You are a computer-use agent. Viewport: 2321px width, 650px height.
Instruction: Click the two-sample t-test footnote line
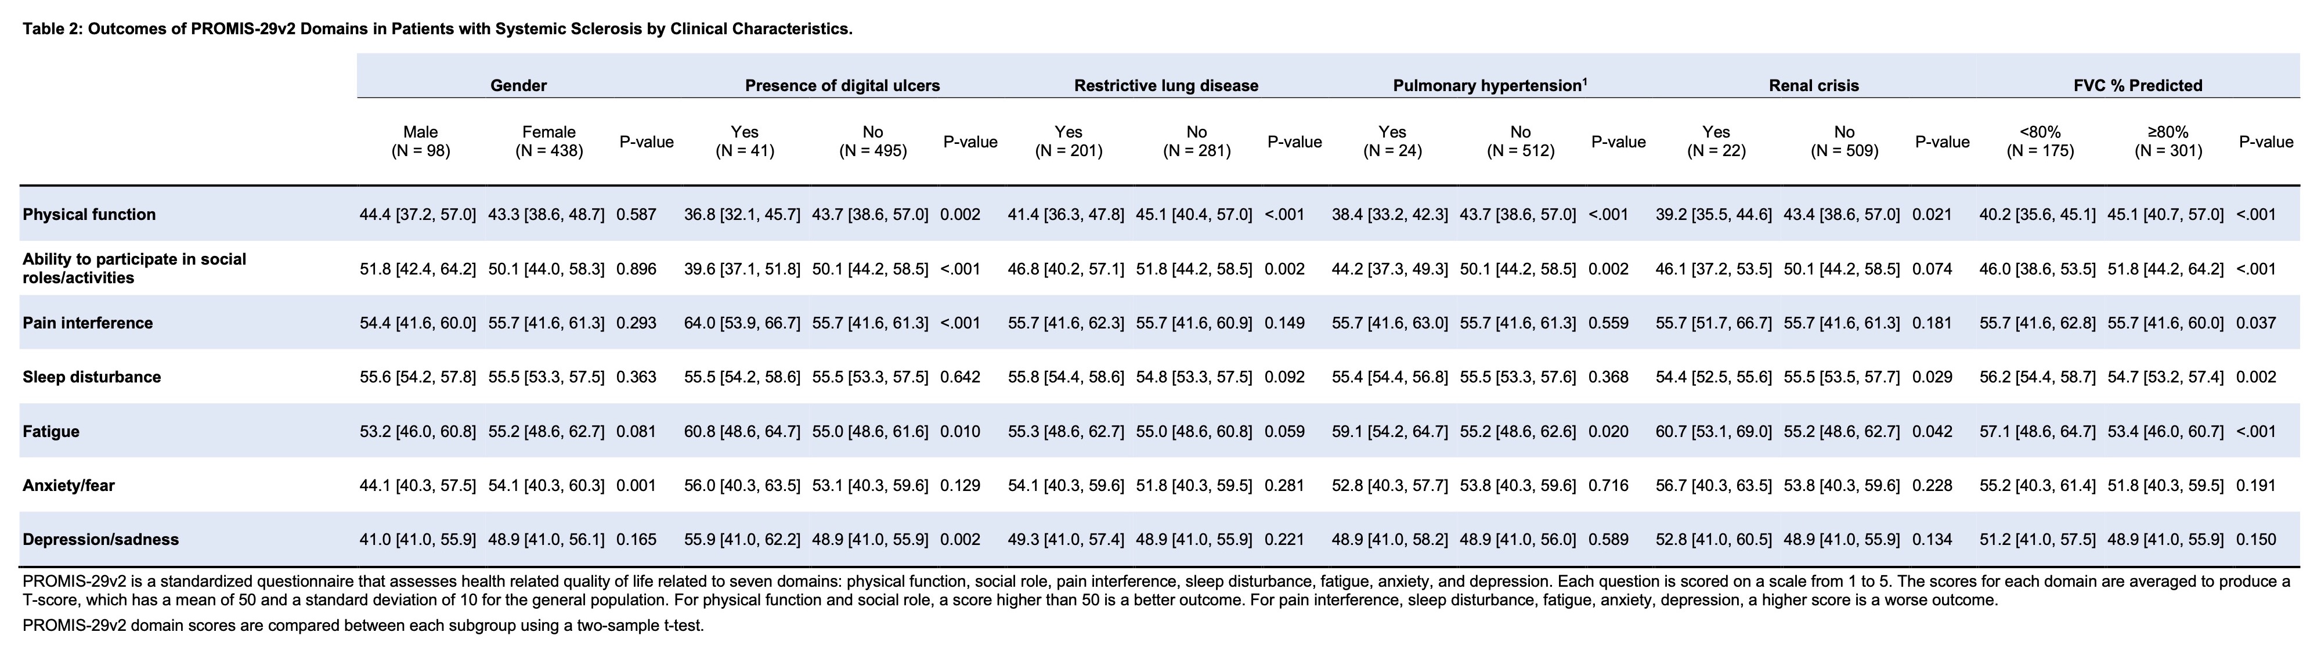363,625
